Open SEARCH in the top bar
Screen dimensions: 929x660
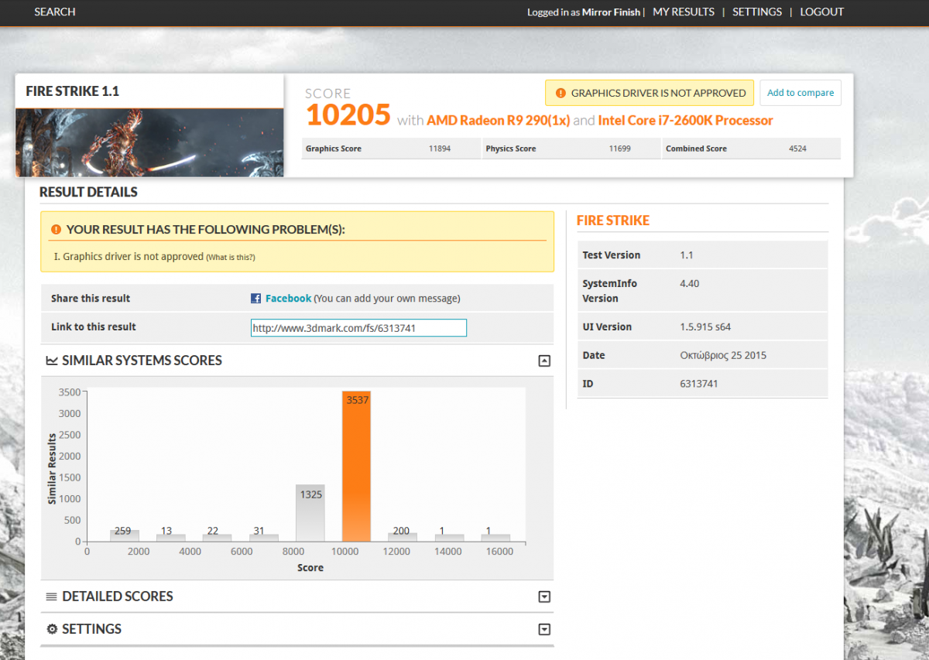pos(55,12)
